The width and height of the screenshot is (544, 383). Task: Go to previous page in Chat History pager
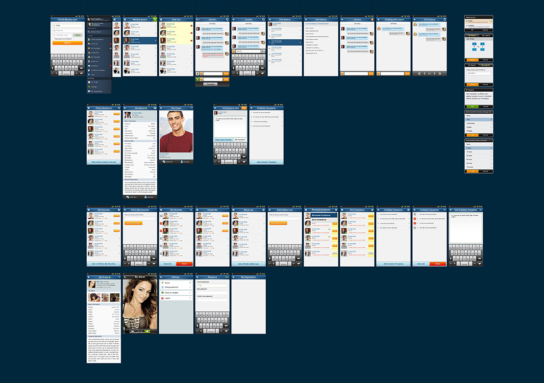[x=424, y=74]
